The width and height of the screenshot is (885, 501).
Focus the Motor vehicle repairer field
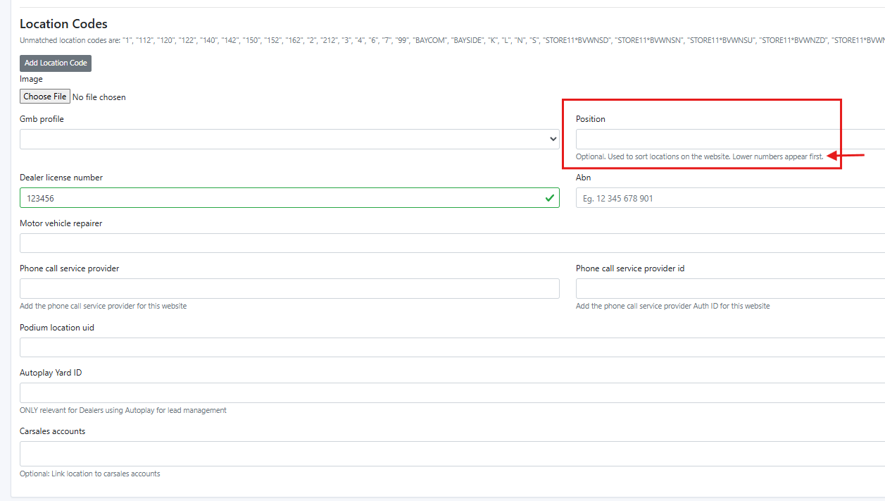click(452, 243)
